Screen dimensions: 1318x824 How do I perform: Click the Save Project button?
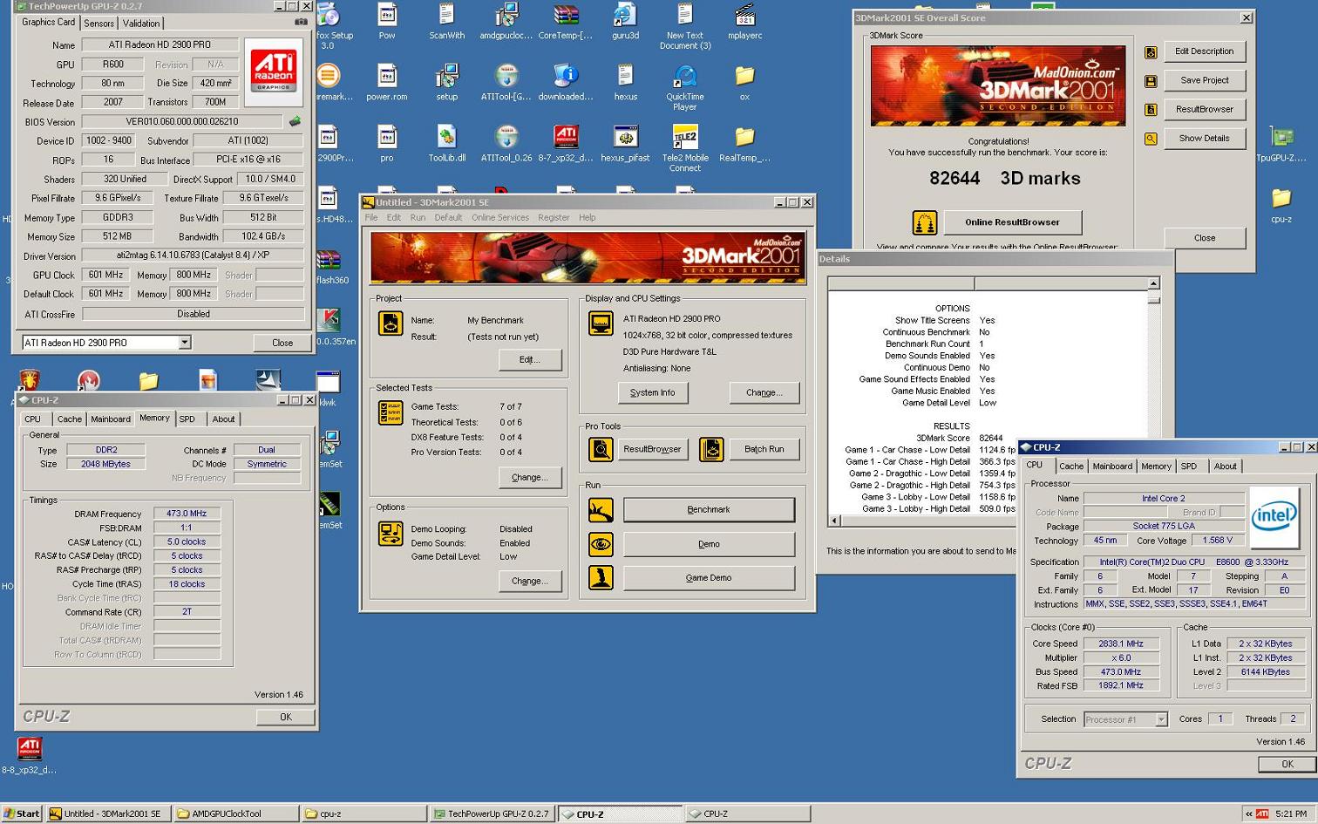point(1204,80)
